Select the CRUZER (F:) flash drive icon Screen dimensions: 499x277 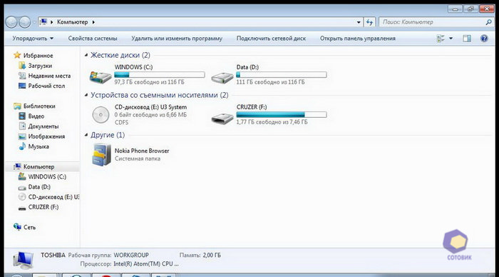click(222, 119)
